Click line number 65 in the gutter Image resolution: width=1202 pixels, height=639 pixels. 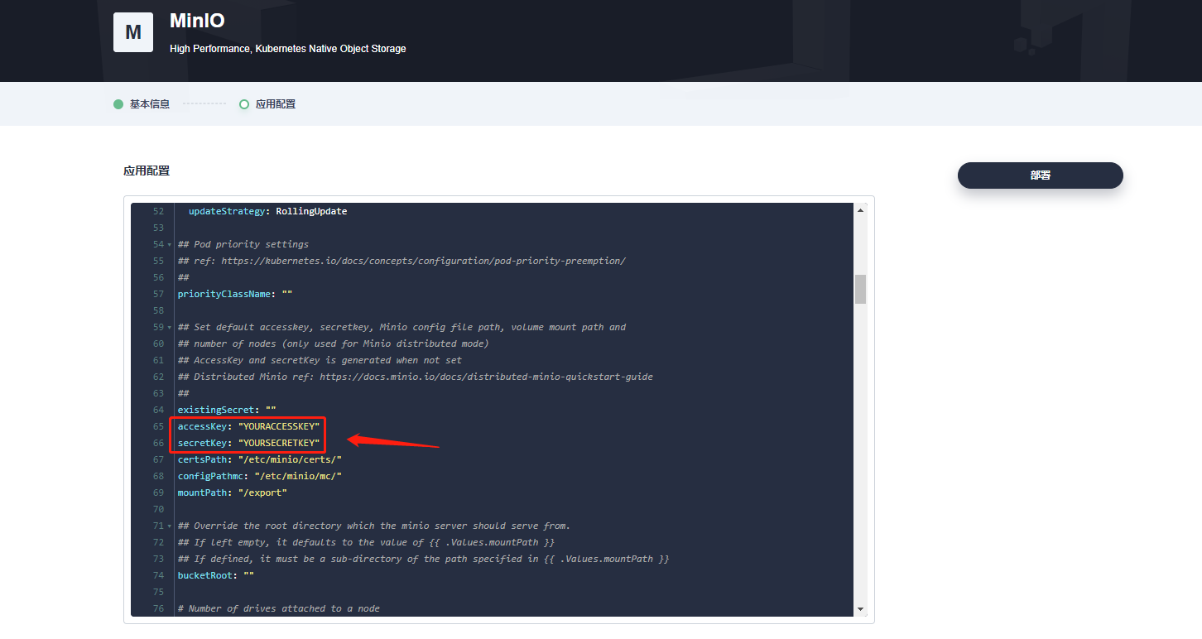tap(158, 425)
